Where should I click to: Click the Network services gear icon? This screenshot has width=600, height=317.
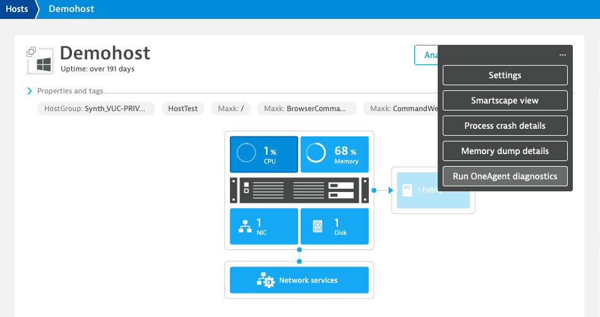click(265, 280)
